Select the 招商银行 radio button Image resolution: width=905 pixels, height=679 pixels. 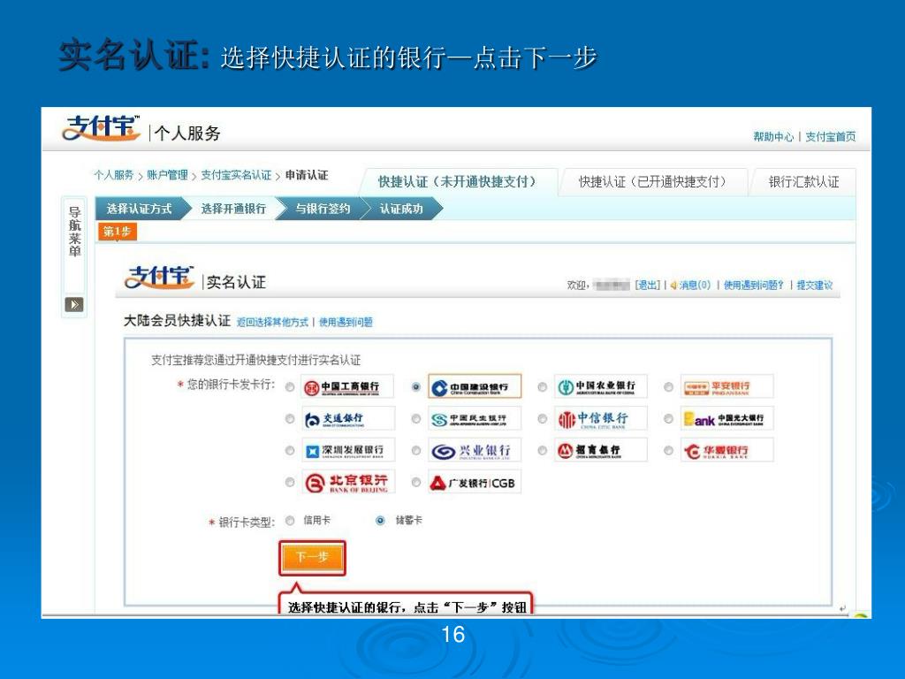point(542,450)
